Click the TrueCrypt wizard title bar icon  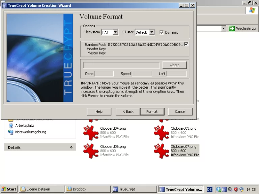(x=5, y=5)
